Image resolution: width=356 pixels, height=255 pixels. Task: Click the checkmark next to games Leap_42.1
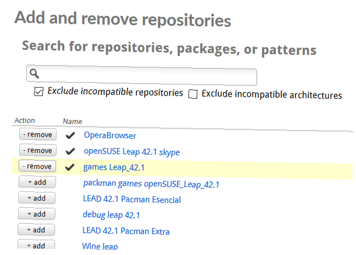(x=70, y=167)
